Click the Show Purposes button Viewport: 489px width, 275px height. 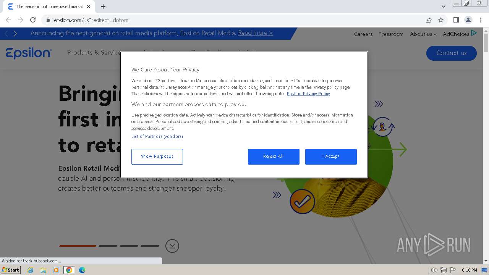coord(157,157)
